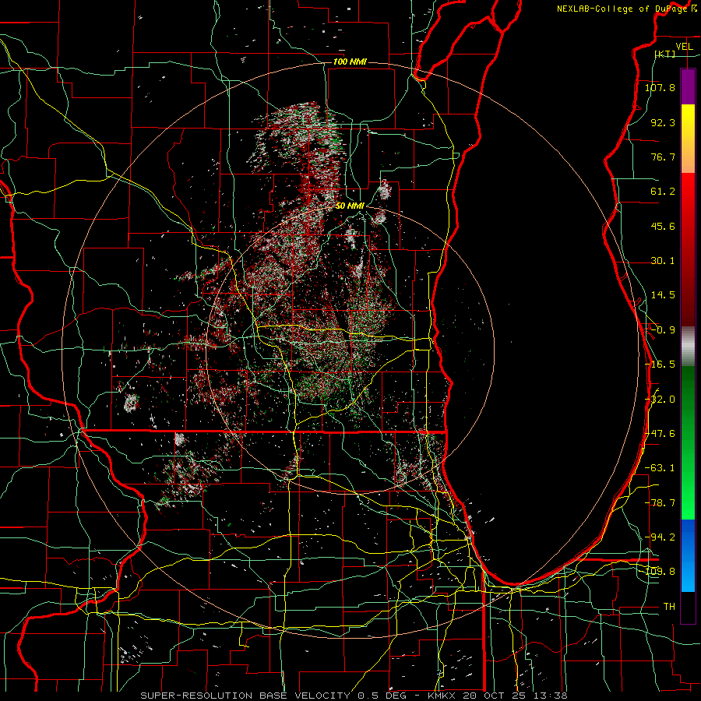701x701 pixels.
Task: Click the -0.9 velocity legend value
Action: click(x=663, y=330)
